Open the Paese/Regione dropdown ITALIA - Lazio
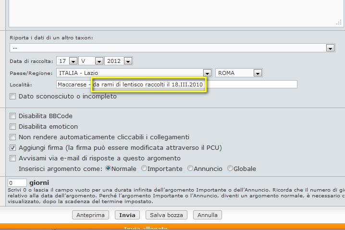This screenshot has height=230, width=345. click(134, 73)
